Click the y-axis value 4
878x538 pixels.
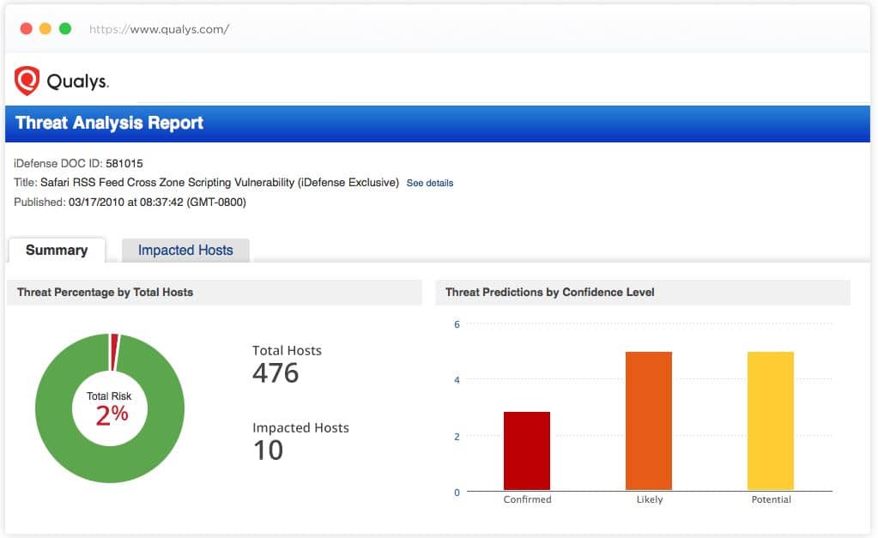pyautogui.click(x=457, y=380)
